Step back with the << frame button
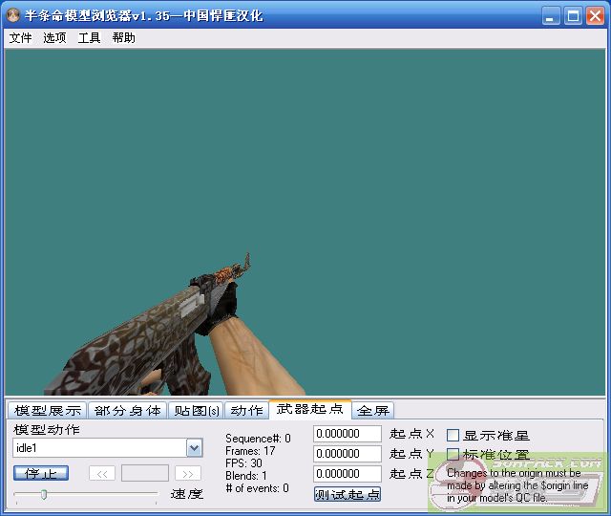The width and height of the screenshot is (611, 516). click(102, 473)
